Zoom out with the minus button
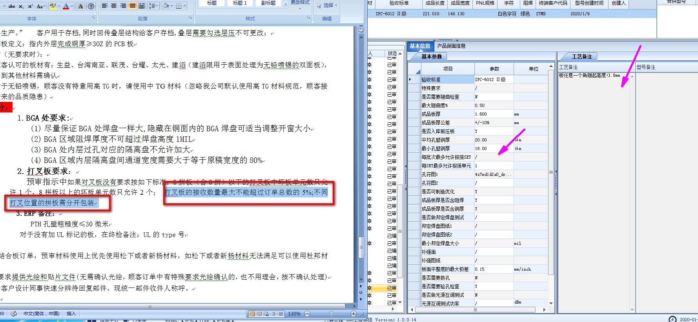Screen dimensions: 698x322 click(x=307, y=314)
